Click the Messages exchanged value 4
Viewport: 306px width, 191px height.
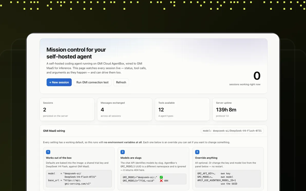pyautogui.click(x=102, y=110)
